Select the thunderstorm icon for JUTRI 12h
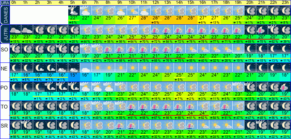 (x=156, y=30)
